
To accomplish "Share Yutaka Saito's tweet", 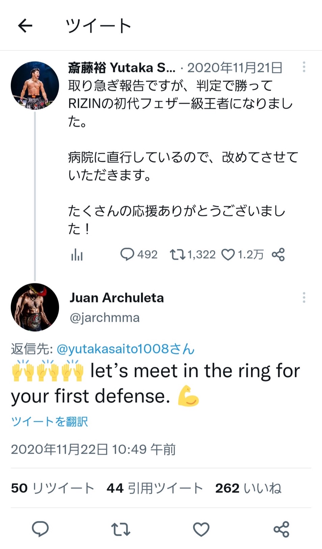I will pos(278,255).
